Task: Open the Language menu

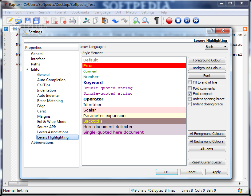Action: [102, 12]
